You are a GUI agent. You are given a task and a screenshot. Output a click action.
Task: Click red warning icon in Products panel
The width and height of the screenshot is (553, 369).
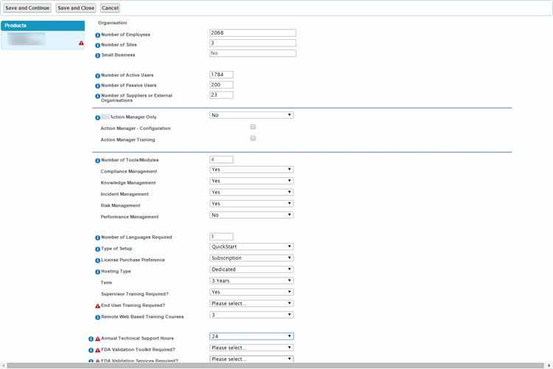pos(81,44)
